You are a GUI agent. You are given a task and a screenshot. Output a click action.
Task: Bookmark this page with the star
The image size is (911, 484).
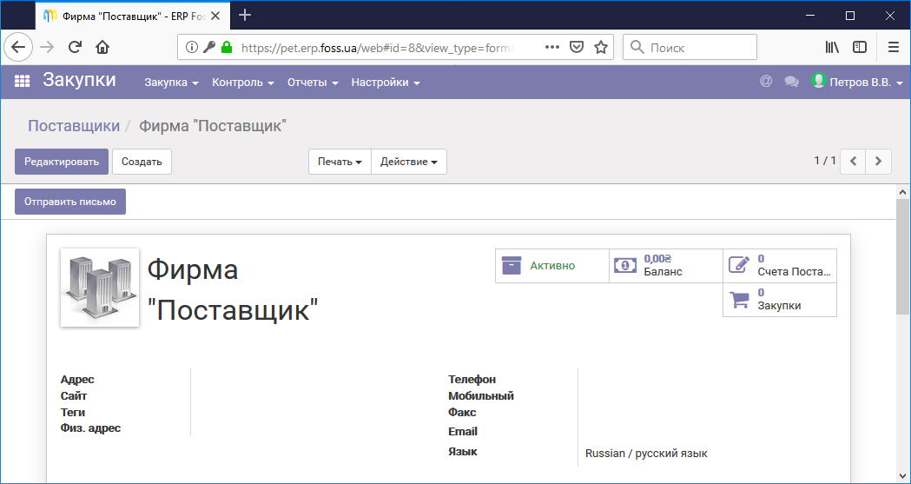pyautogui.click(x=601, y=48)
